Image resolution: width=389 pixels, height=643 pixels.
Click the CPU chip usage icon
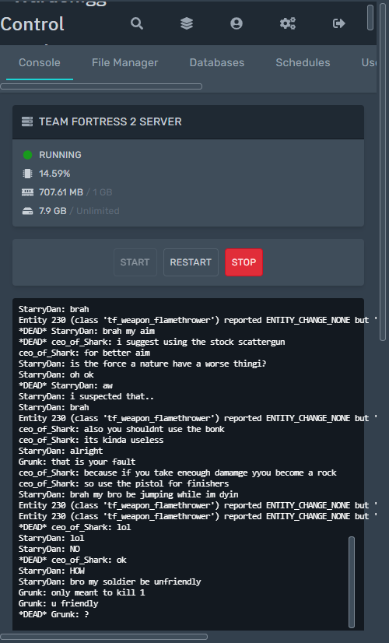[x=27, y=174]
